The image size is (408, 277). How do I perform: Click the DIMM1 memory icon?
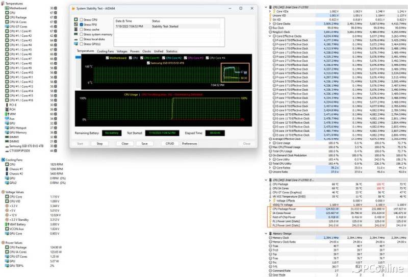[x=7, y=137]
